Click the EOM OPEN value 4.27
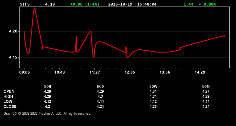Image resolution: width=236 pixels, height=126 pixels. [x=206, y=91]
